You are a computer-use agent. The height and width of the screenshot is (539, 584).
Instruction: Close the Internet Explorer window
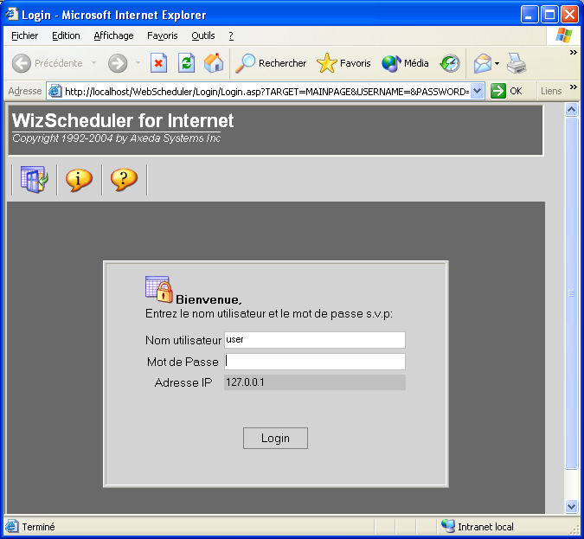pyautogui.click(x=569, y=15)
